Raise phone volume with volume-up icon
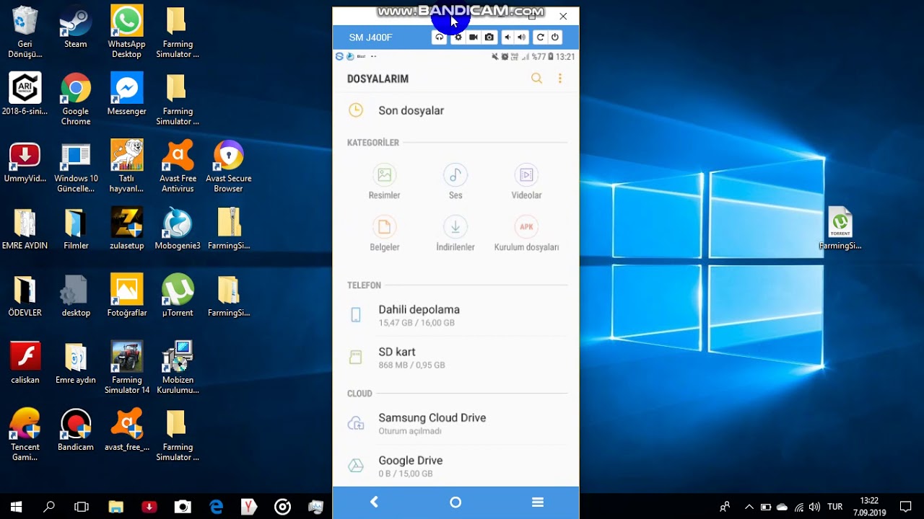The image size is (924, 519). pos(521,37)
